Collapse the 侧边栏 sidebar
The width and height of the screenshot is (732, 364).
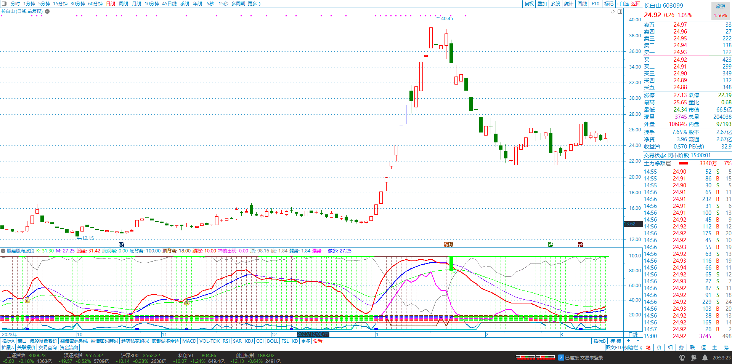click(633, 347)
